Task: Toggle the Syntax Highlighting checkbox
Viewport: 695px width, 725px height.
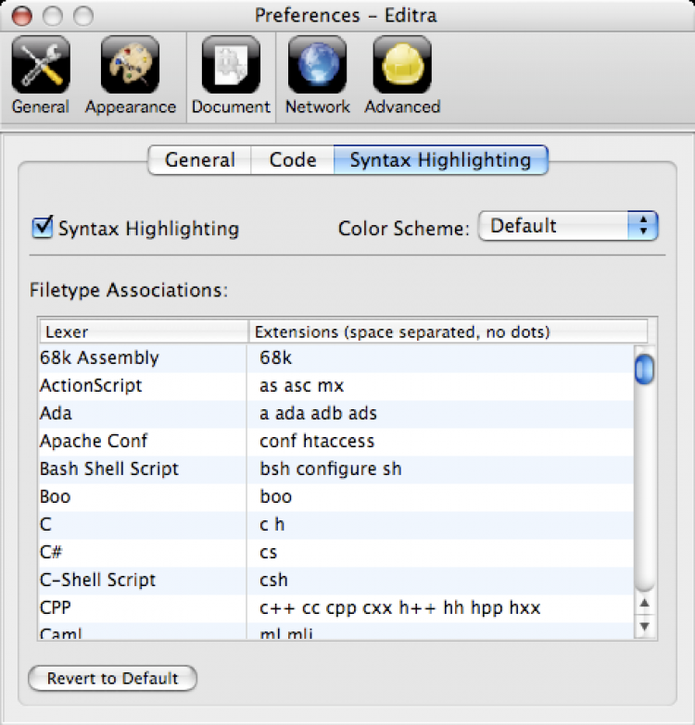Action: [x=43, y=227]
